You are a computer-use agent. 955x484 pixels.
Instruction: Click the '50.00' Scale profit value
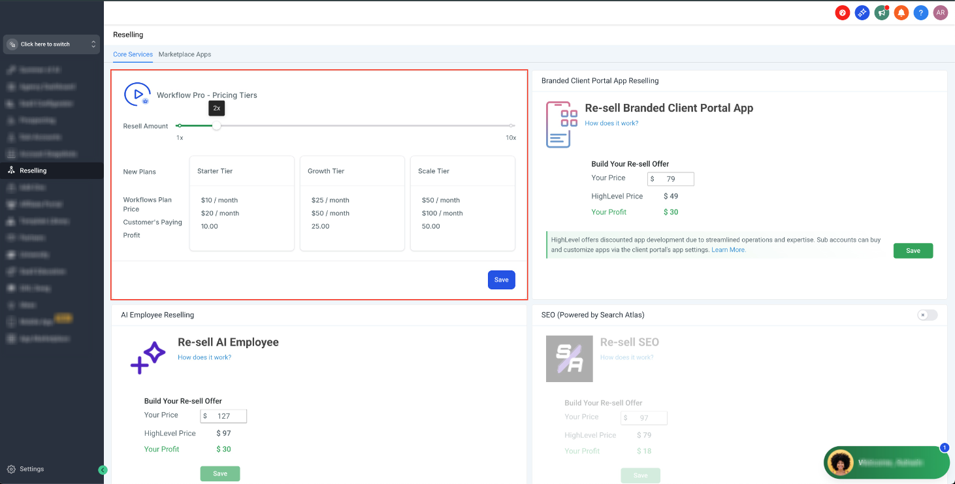431,226
